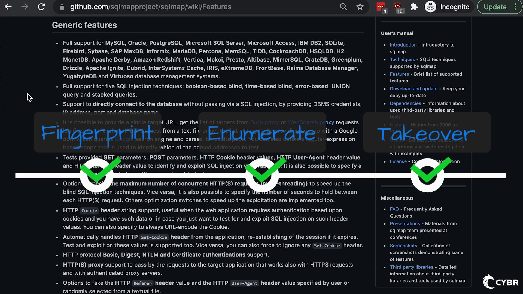
Task: Go back using the browser back arrow
Action: coord(8,7)
